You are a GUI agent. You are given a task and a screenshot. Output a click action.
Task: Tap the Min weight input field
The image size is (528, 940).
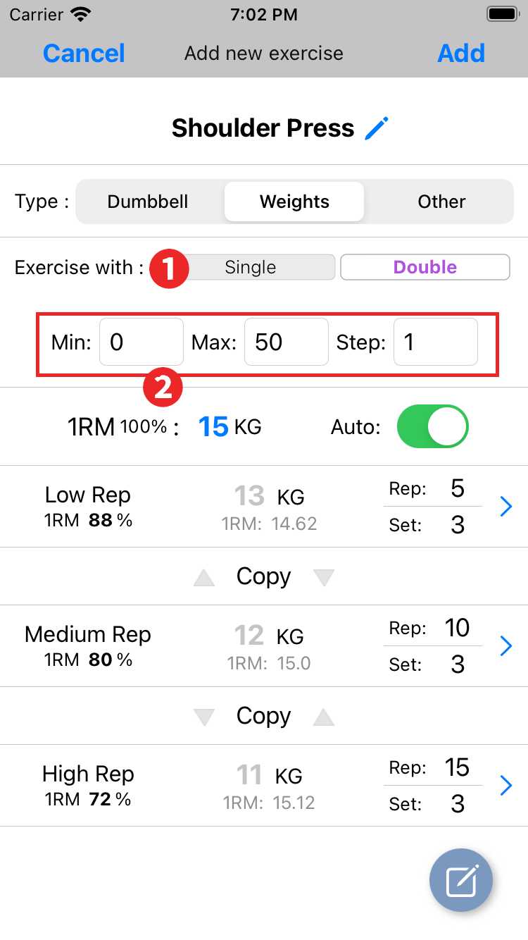(141, 342)
